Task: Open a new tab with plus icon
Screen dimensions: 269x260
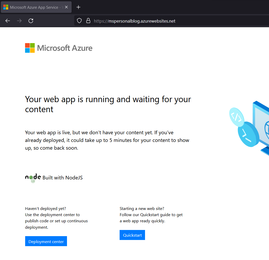Action: point(78,7)
